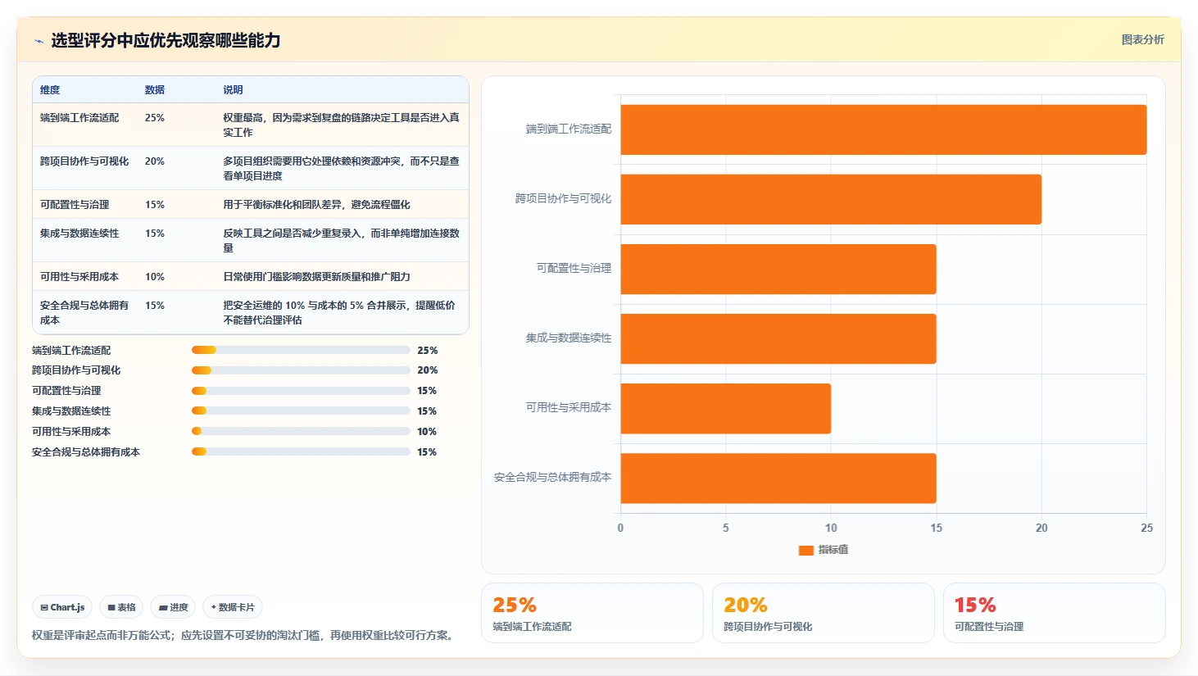Click the 端到端工作流适配 progress bar
Screen dimensions: 1198x676
[x=301, y=350]
